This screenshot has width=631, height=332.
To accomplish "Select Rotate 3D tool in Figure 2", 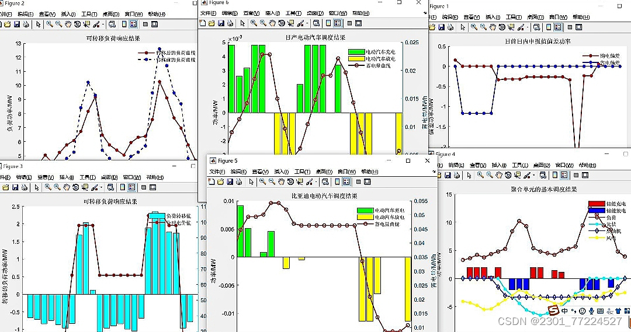I will 77,24.
